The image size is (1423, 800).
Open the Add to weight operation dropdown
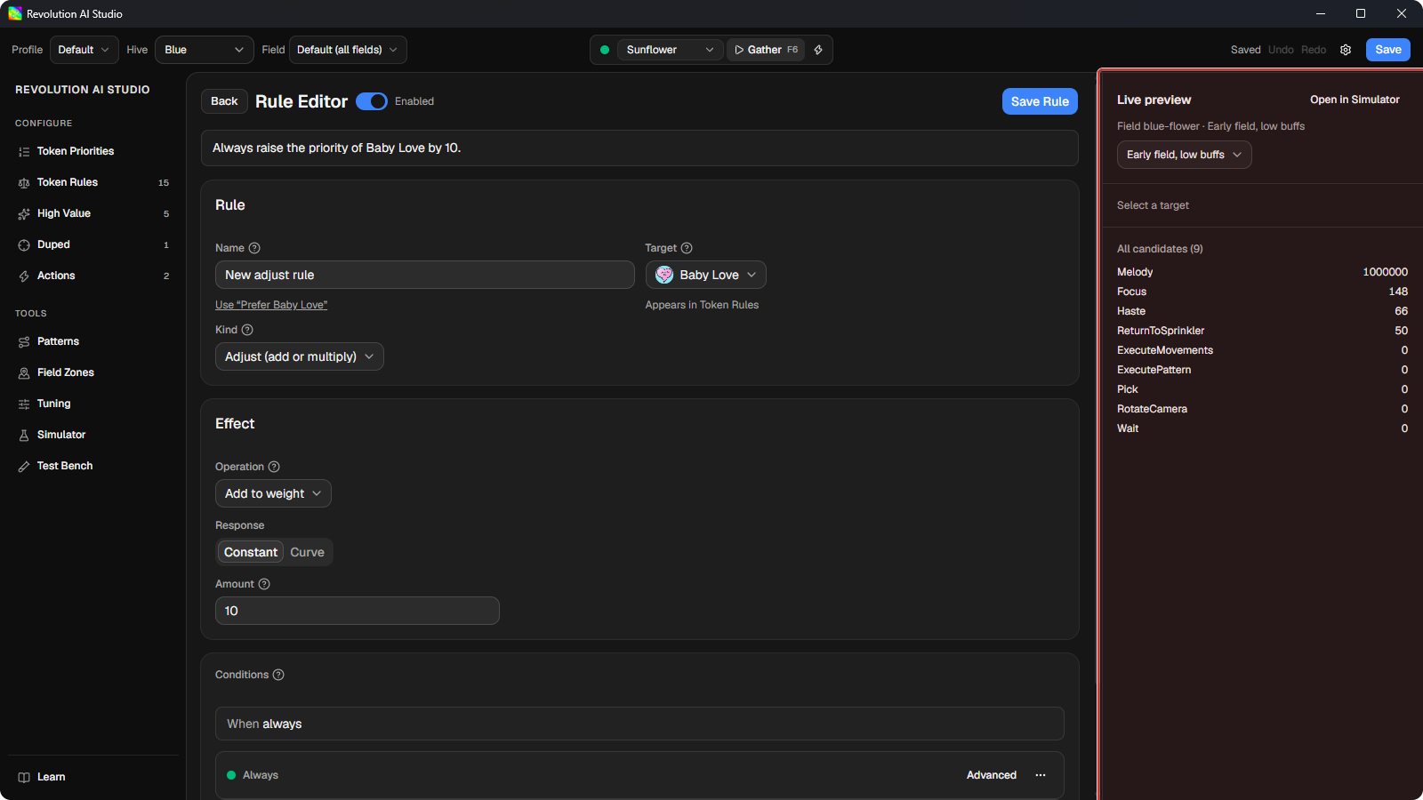click(x=273, y=493)
